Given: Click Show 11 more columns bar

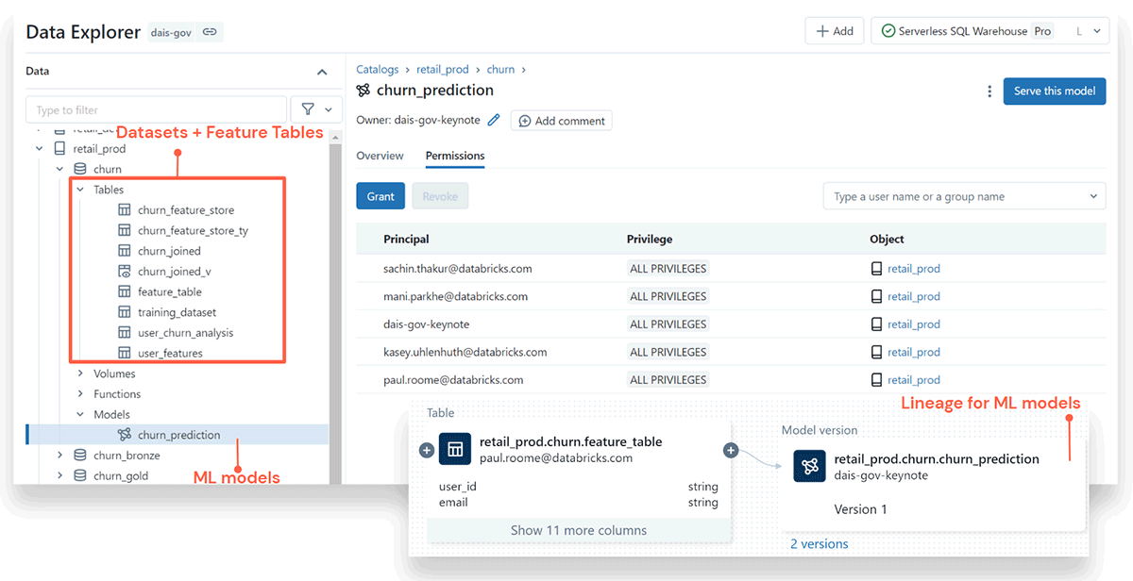Looking at the screenshot, I should [581, 530].
